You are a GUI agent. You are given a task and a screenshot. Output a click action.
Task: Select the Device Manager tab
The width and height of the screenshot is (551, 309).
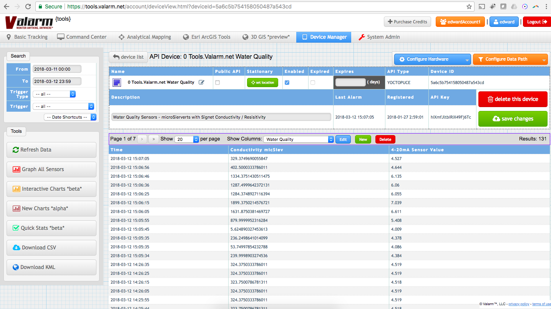(324, 37)
